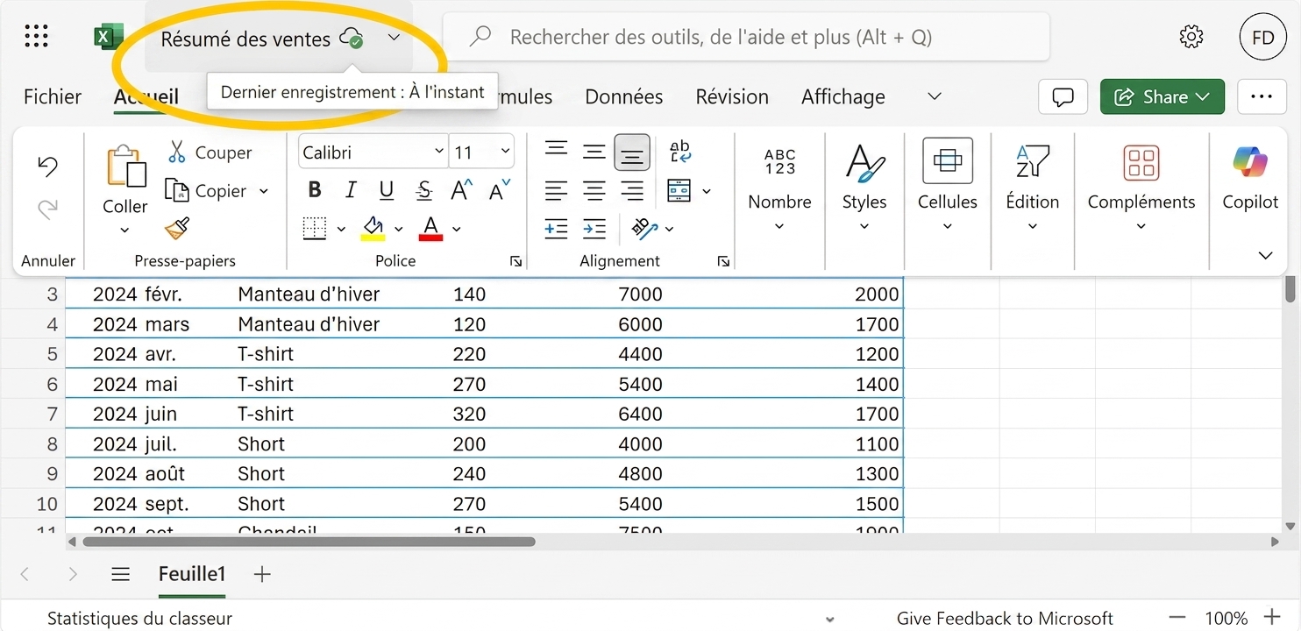Click the Copilot icon
Screen dimensions: 1301x631
1250,162
